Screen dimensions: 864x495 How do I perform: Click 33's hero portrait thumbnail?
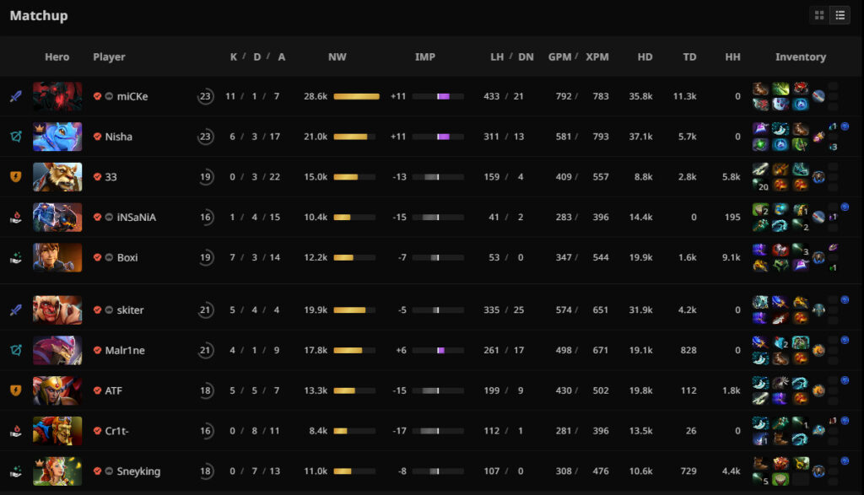(57, 177)
